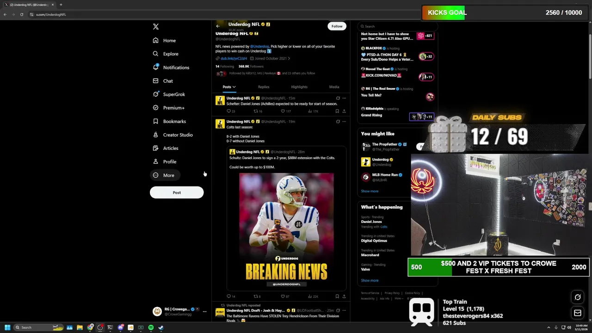
Task: Click the Bookmarks sidebar icon
Action: click(155, 121)
